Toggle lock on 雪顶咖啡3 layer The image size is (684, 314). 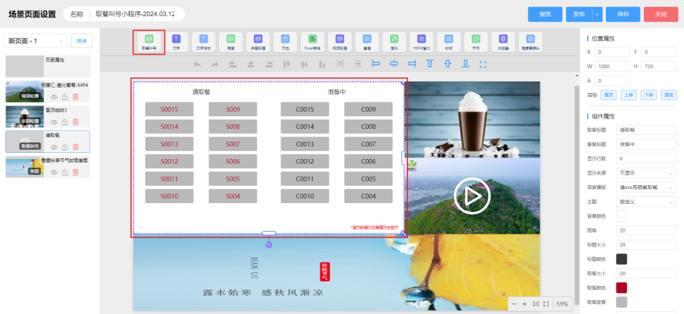(x=65, y=122)
